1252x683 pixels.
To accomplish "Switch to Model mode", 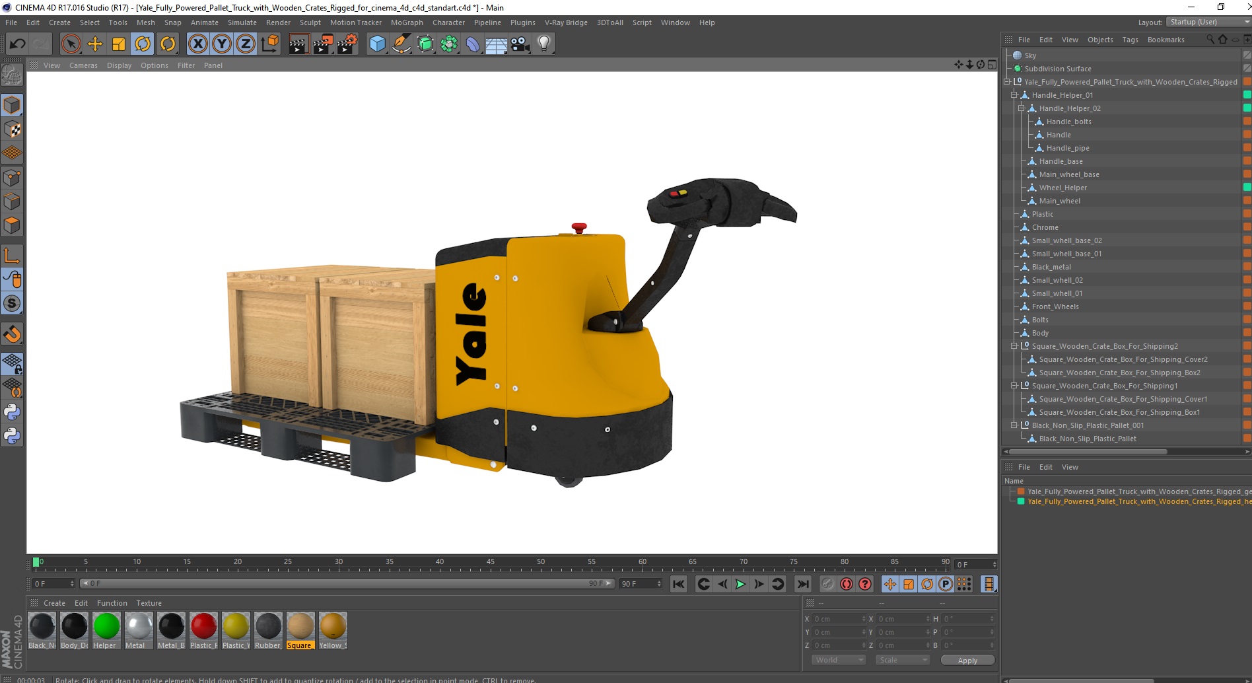I will (x=12, y=106).
